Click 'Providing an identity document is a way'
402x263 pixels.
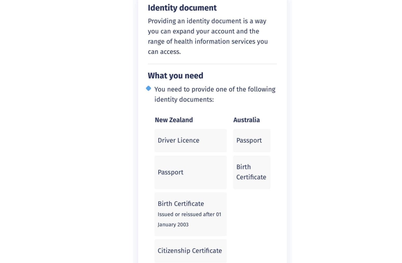pyautogui.click(x=207, y=21)
